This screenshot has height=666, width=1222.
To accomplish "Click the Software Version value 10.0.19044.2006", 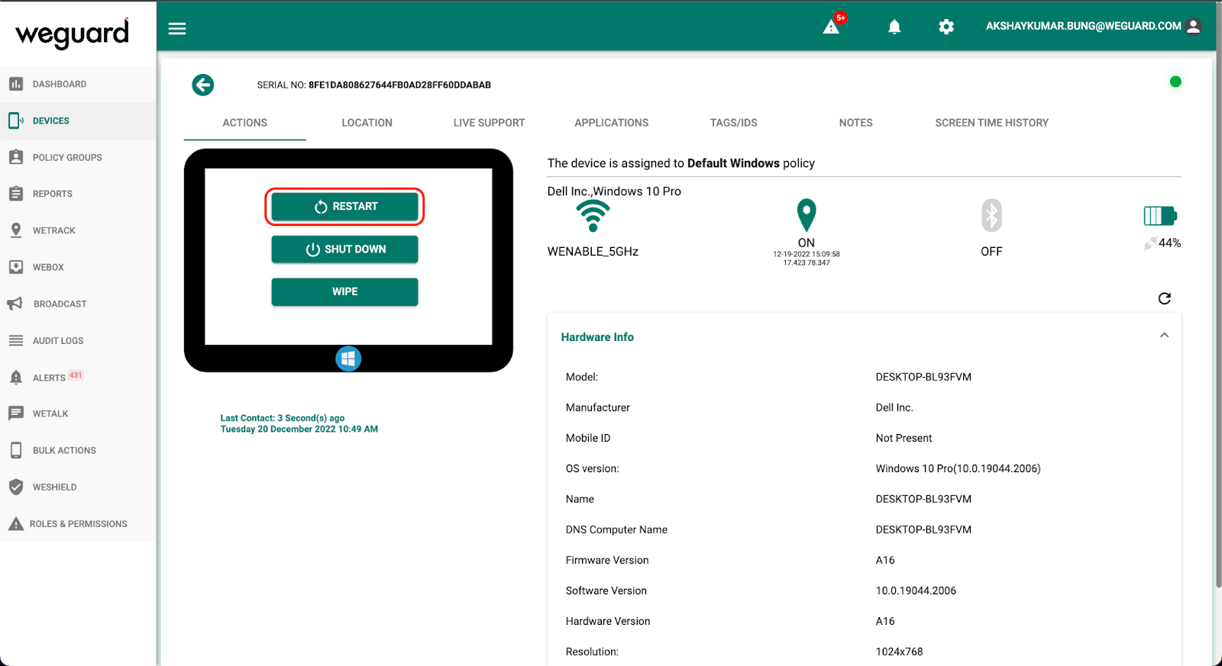I will (x=916, y=590).
